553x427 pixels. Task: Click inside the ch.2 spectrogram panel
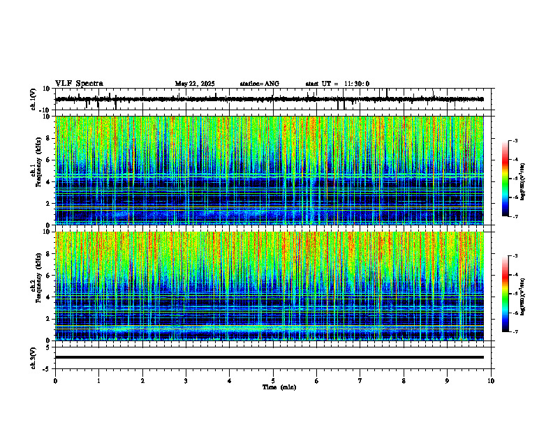[270, 286]
